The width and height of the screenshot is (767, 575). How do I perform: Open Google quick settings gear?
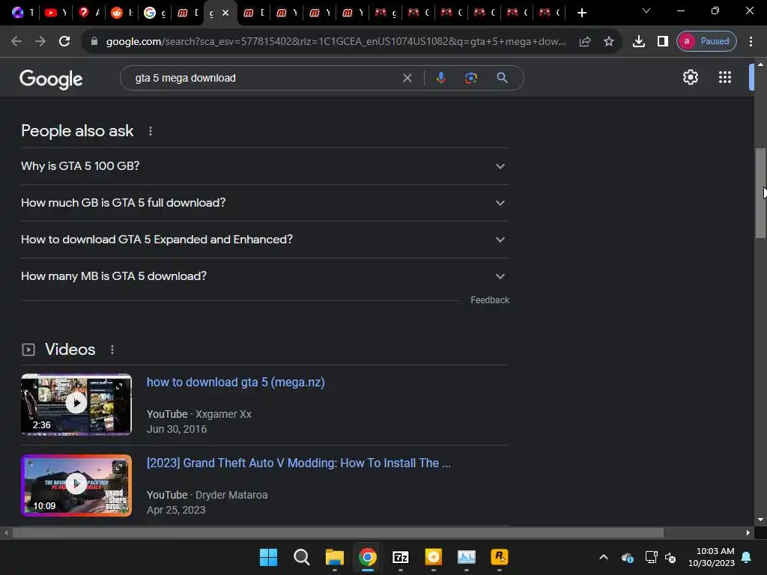[x=690, y=77]
